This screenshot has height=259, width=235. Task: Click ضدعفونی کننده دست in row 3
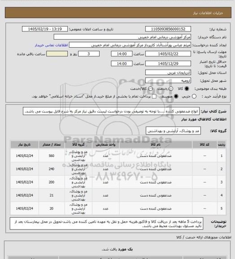pos(156,182)
